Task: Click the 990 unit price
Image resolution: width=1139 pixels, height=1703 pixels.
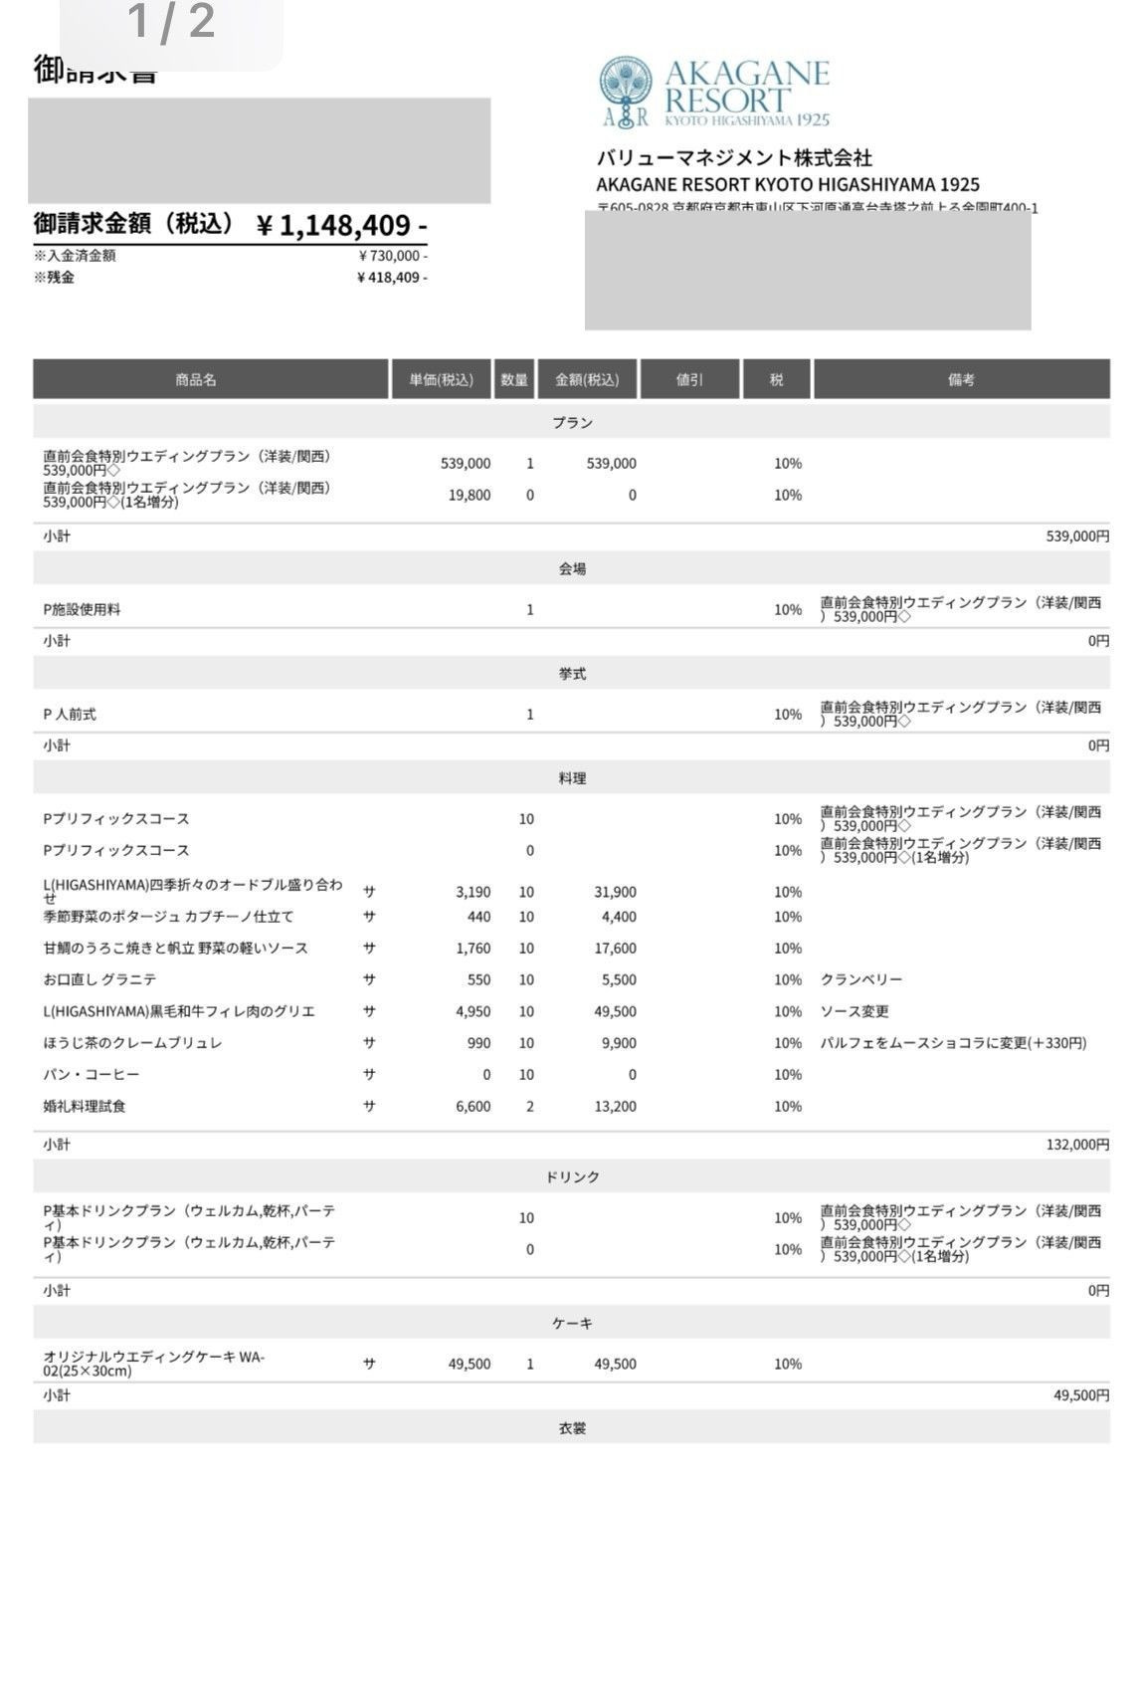Action: (479, 1044)
